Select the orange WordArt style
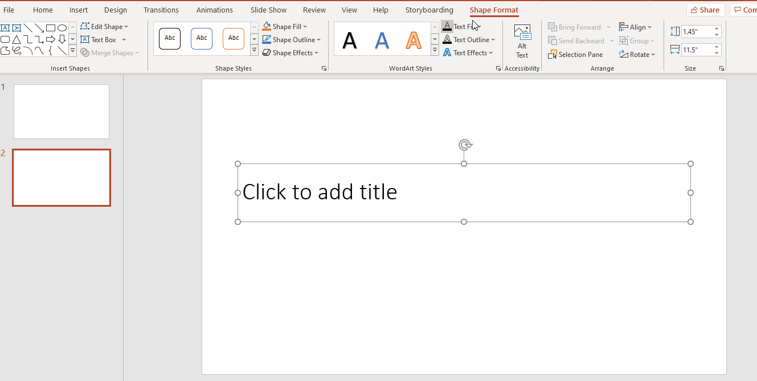Viewport: 757px width, 381px height. 414,39
